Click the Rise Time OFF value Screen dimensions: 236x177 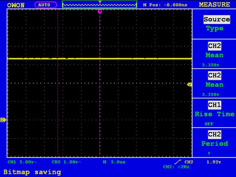click(x=209, y=124)
